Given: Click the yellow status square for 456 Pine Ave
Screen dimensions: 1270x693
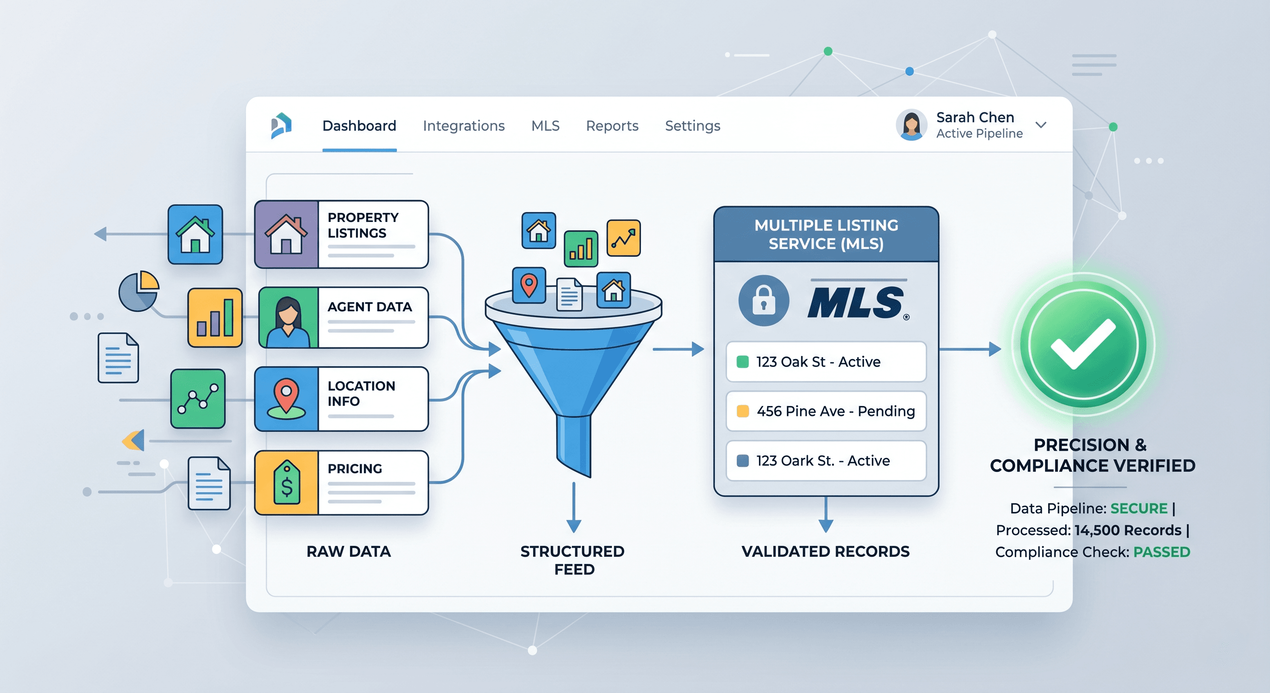Looking at the screenshot, I should tap(742, 411).
